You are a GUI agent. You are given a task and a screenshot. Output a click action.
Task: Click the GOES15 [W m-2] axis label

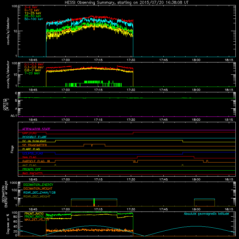[x=6, y=104]
